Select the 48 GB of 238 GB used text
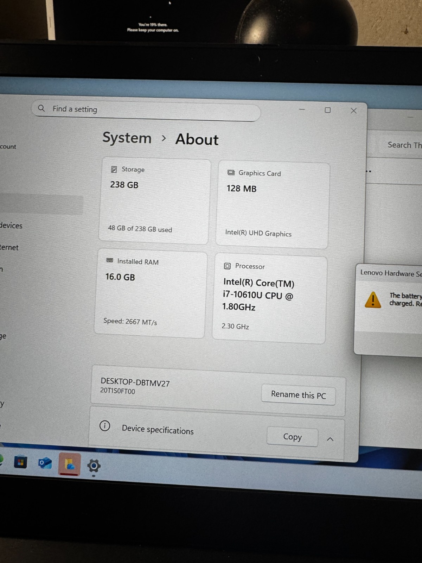The image size is (422, 563). click(x=140, y=229)
